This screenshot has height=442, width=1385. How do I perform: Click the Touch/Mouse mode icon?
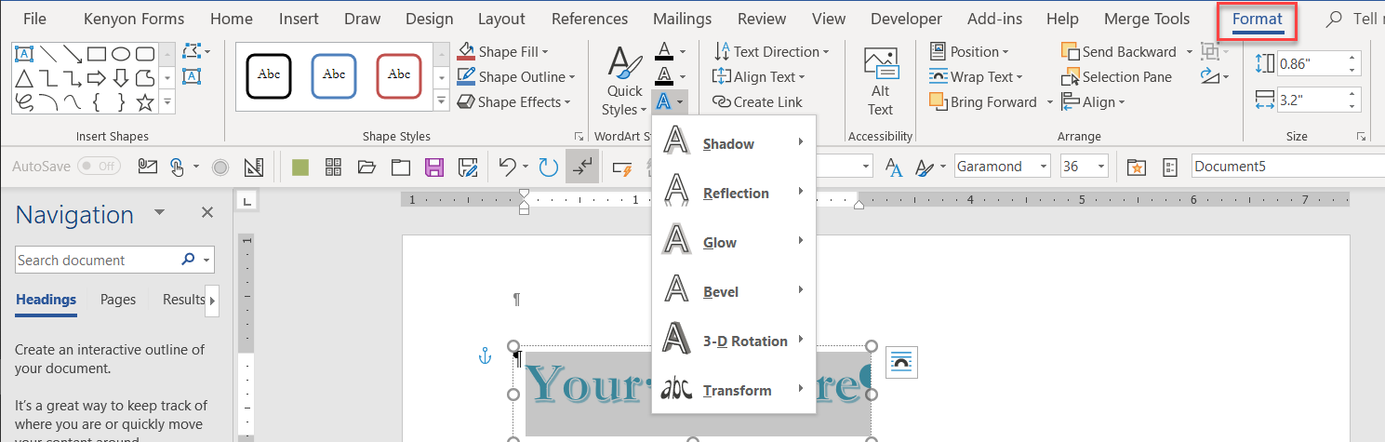[x=177, y=167]
